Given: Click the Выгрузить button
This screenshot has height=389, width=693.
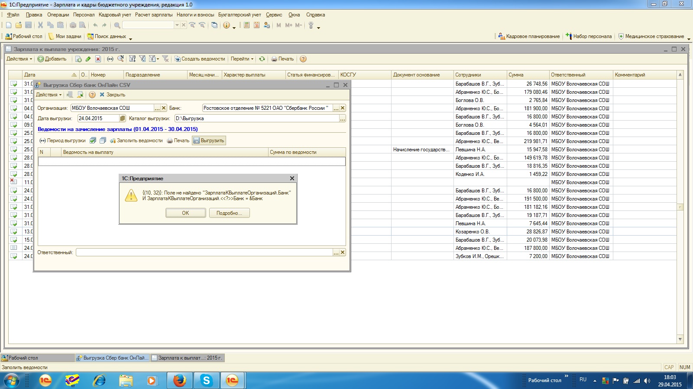Looking at the screenshot, I should [209, 140].
